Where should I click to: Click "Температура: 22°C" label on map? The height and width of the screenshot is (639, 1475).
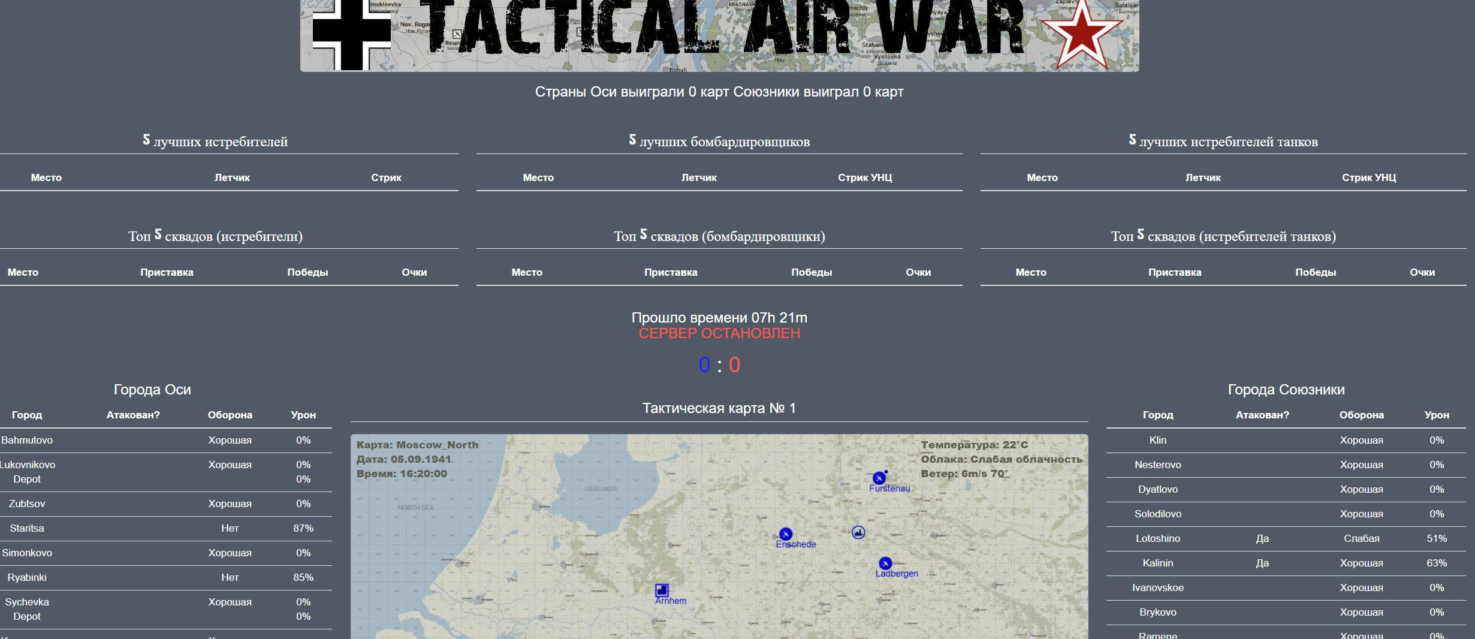(x=975, y=445)
